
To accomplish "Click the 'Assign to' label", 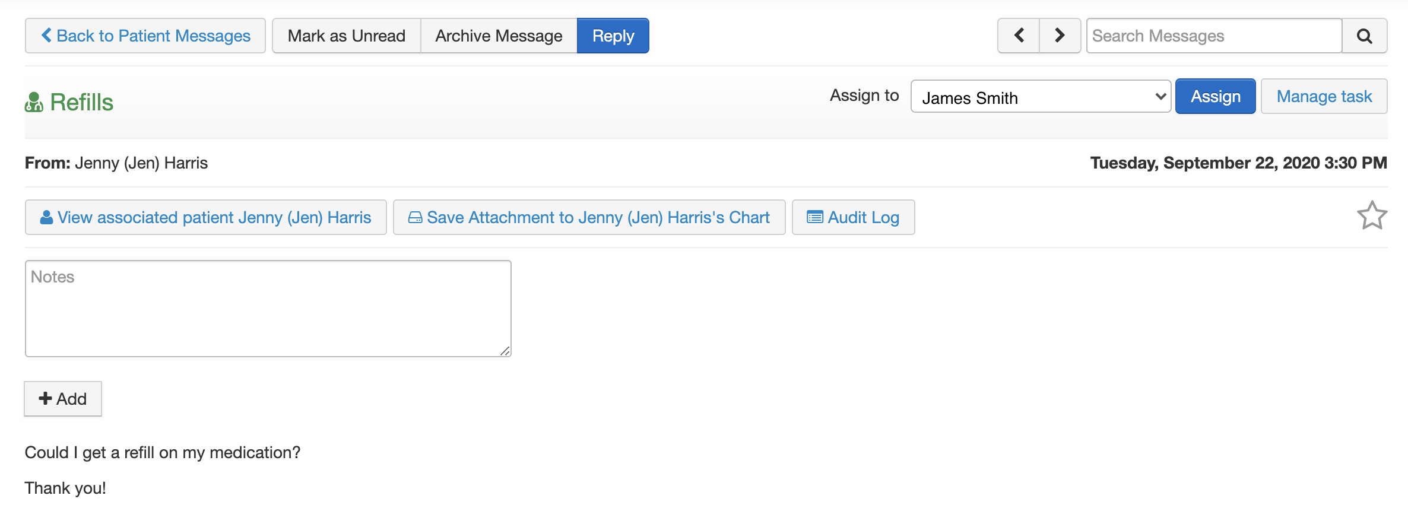I will pos(864,96).
